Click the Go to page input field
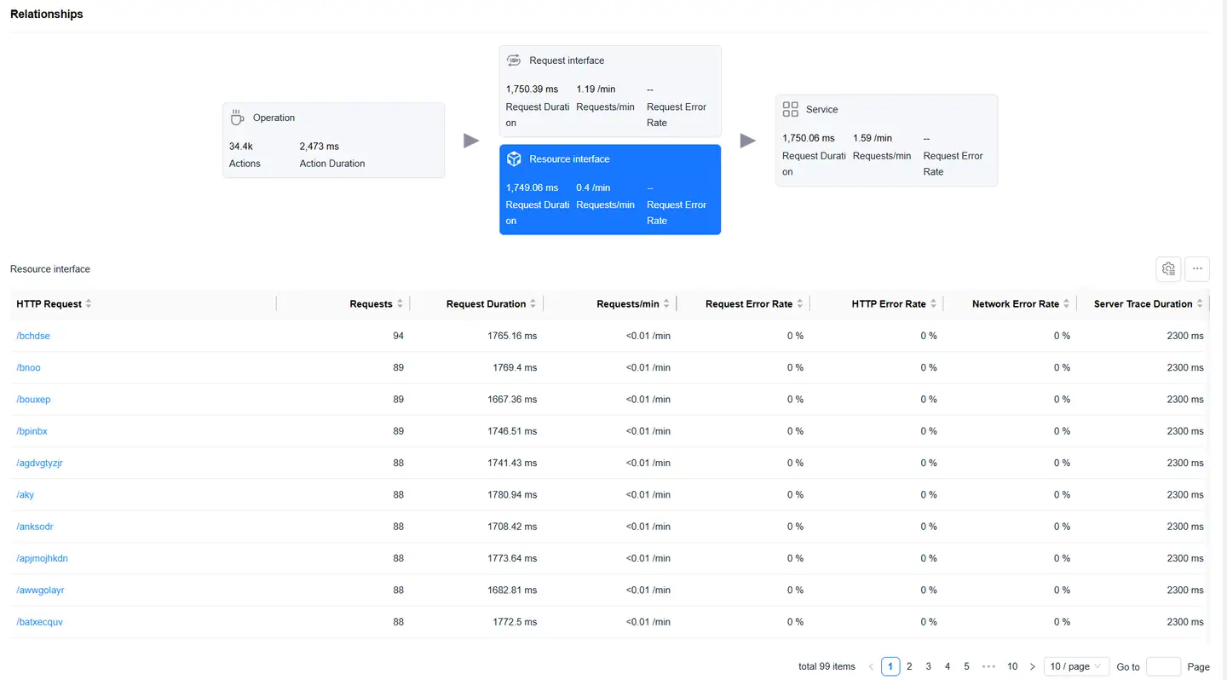 point(1163,666)
